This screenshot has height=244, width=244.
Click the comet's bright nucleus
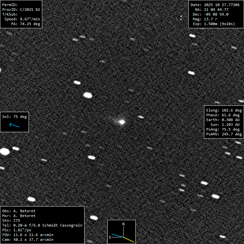[122, 121]
